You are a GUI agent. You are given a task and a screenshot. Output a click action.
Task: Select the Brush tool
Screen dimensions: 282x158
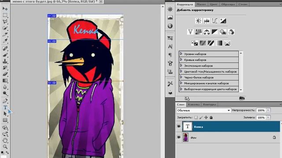[5, 55]
